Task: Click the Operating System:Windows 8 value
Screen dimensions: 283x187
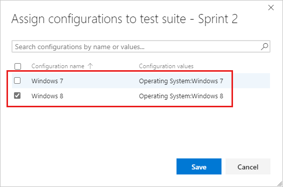Action: (x=181, y=96)
